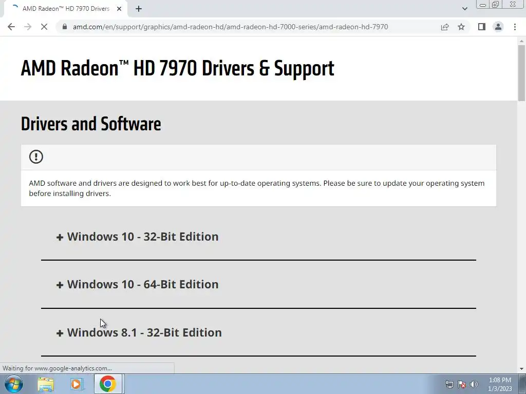Open a new browser tab
Viewport: 526px width, 394px height.
pos(139,9)
